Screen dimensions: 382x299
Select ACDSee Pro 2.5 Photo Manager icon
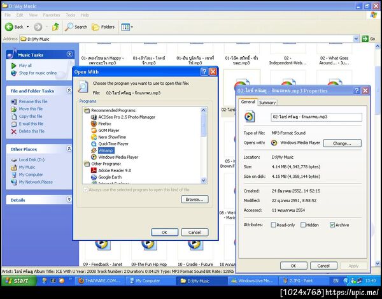94,117
